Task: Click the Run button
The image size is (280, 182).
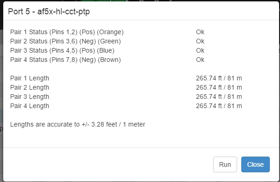Action: click(x=225, y=164)
